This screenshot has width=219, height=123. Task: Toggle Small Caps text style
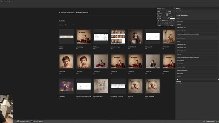(x=165, y=20)
